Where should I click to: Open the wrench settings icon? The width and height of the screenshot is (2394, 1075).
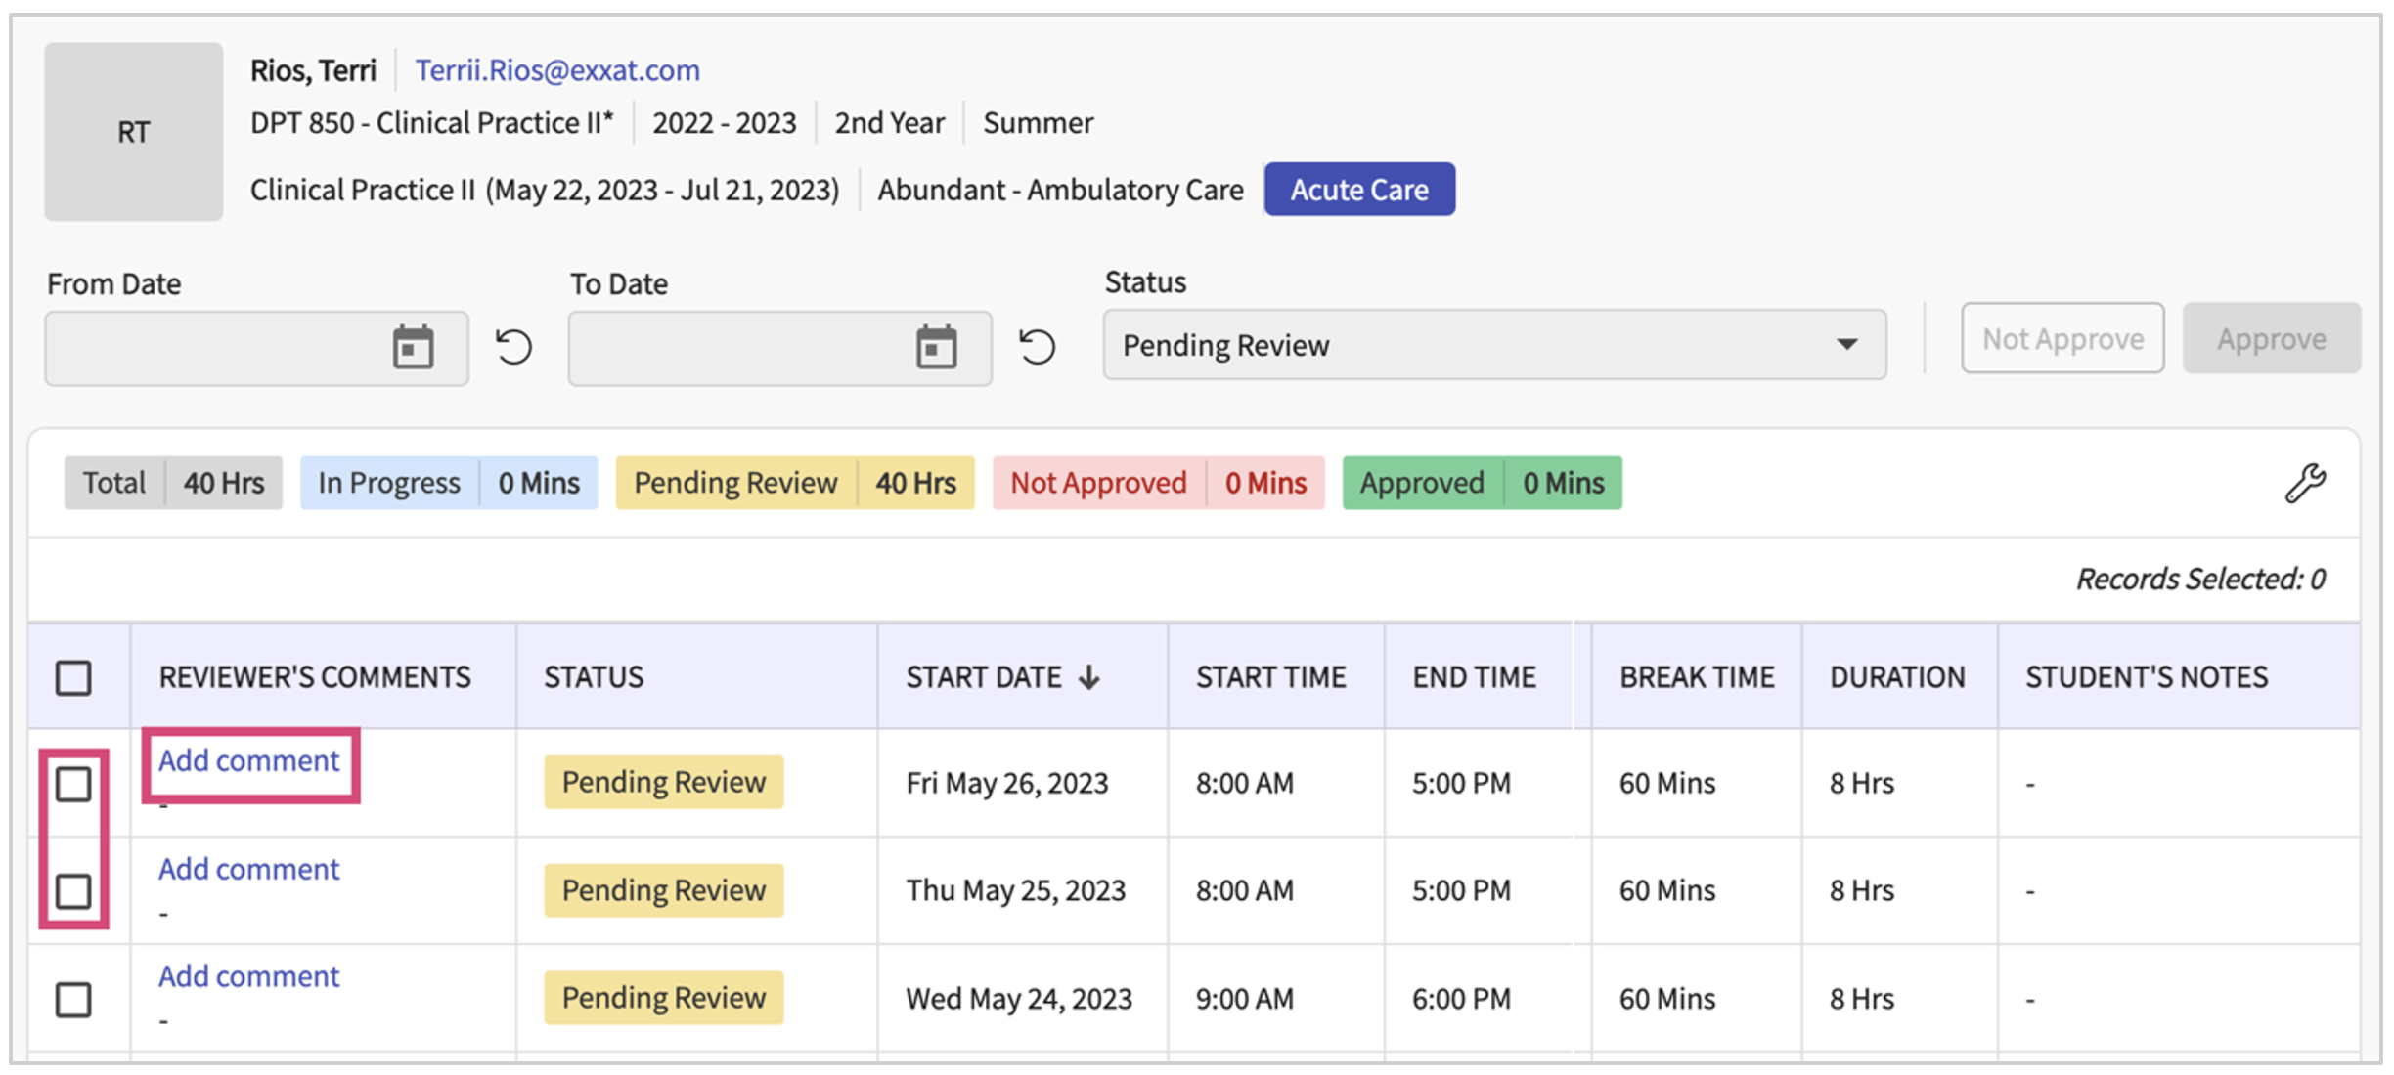click(x=2304, y=483)
